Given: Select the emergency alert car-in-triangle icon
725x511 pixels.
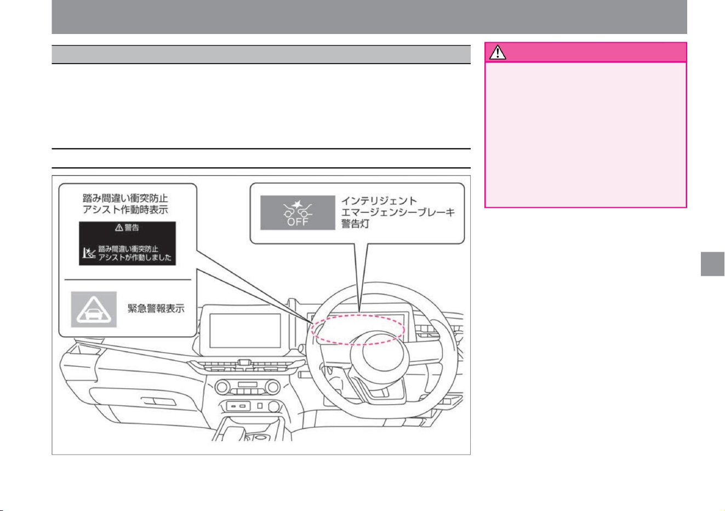Looking at the screenshot, I should 94,310.
